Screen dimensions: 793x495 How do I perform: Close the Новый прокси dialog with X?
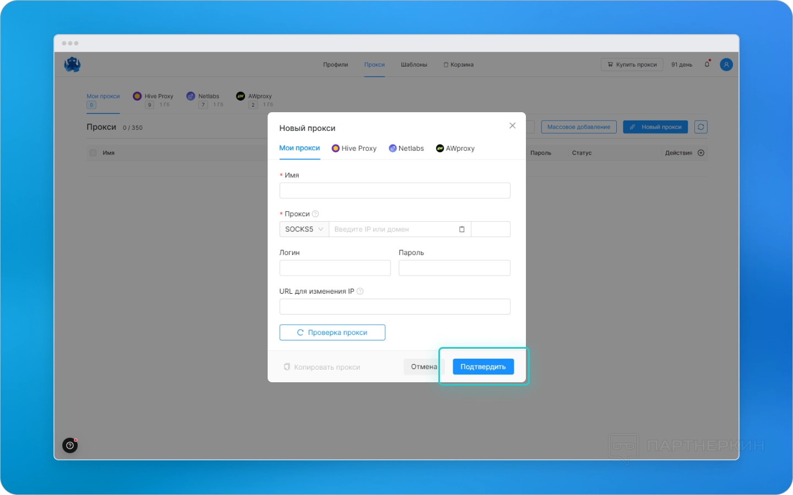512,126
